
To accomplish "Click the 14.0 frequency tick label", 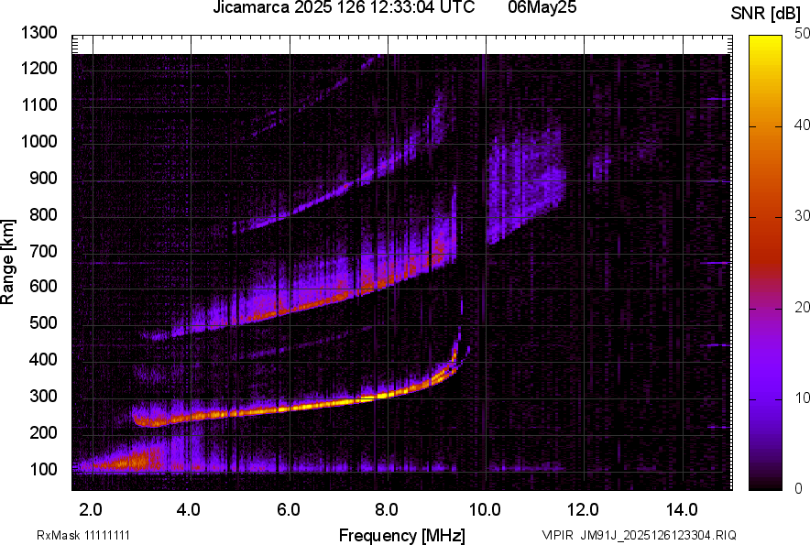I will click(x=682, y=510).
